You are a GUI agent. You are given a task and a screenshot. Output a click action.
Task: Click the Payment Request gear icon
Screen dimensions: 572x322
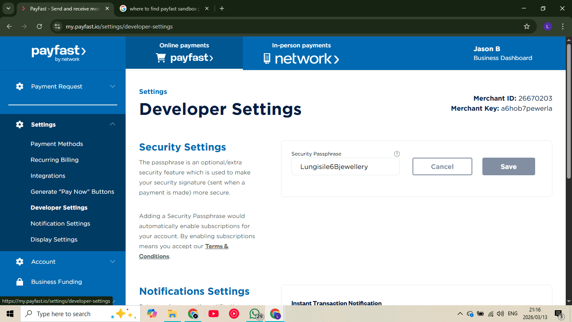coord(20,86)
